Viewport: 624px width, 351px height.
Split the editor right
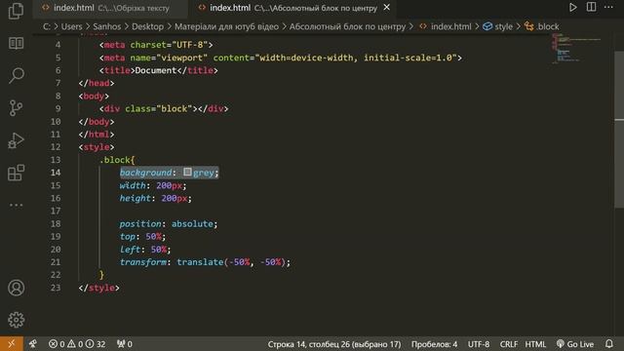591,7
